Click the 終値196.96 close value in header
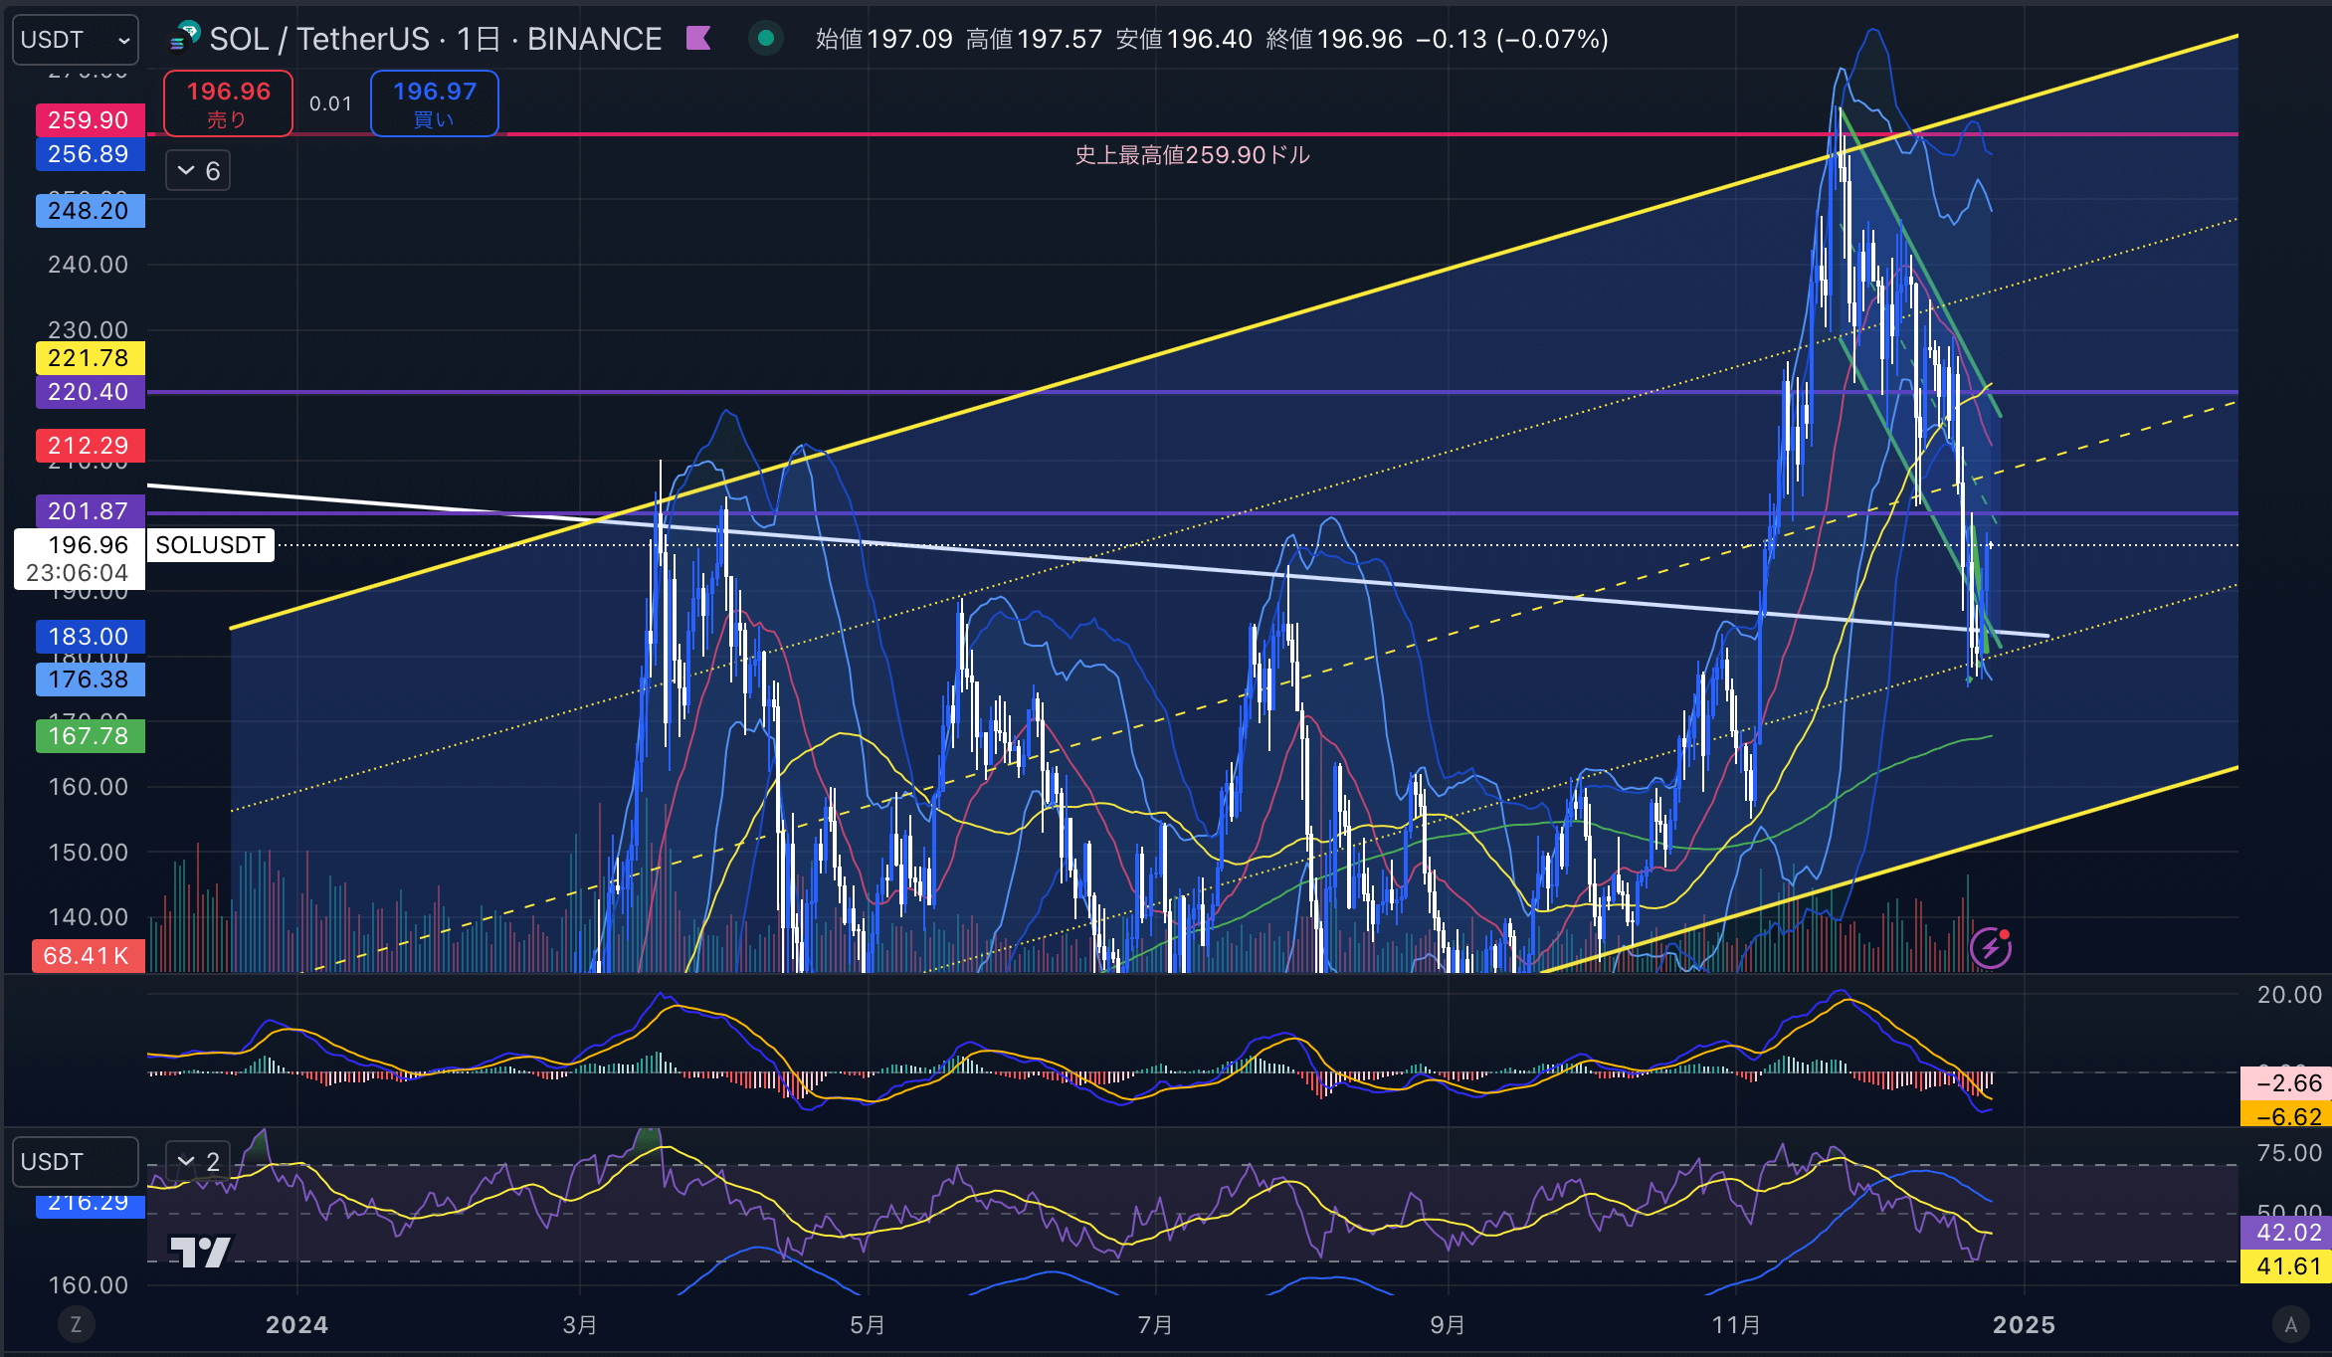 tap(1334, 39)
